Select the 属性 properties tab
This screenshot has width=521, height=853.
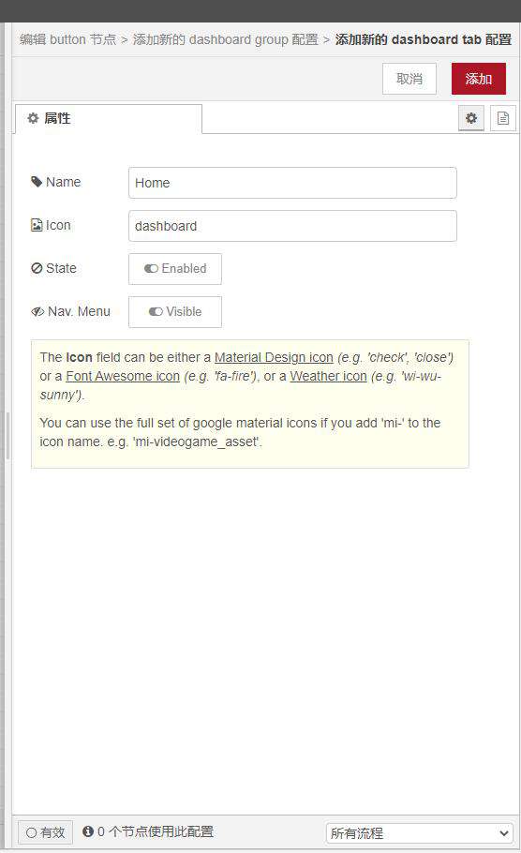(x=108, y=119)
